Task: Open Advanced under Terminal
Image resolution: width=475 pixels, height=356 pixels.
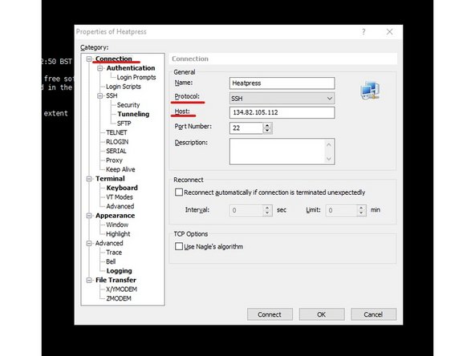Action: tap(120, 206)
